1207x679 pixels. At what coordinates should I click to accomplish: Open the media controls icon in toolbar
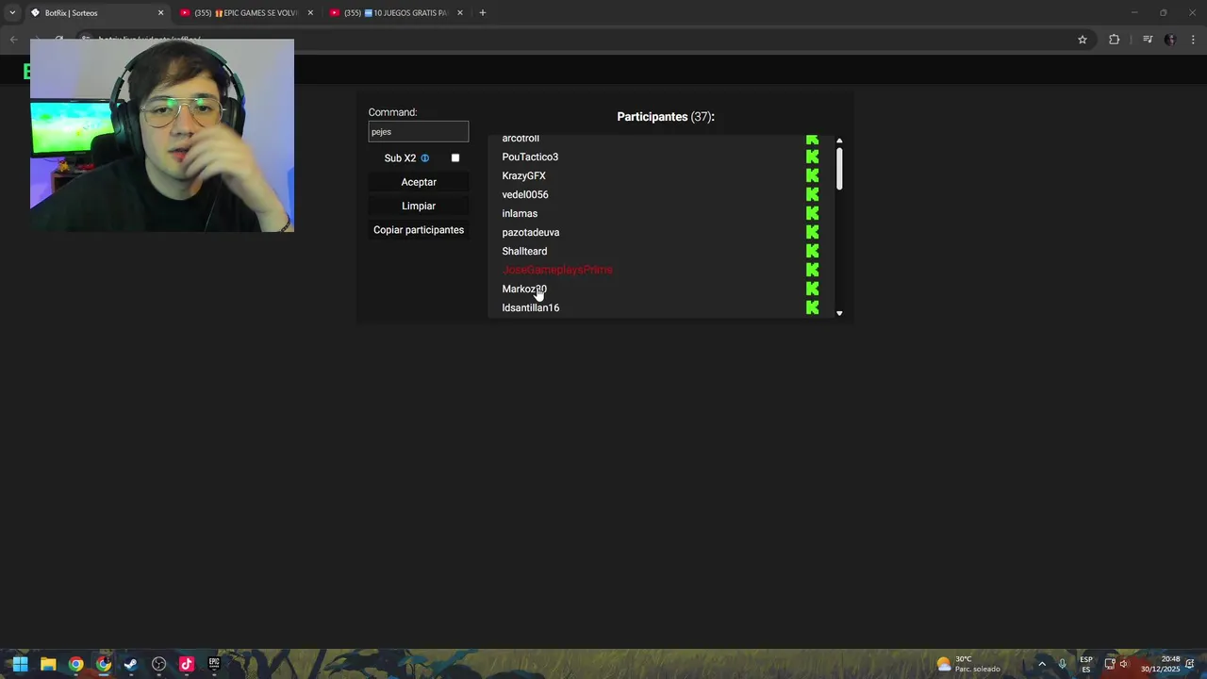click(1147, 40)
